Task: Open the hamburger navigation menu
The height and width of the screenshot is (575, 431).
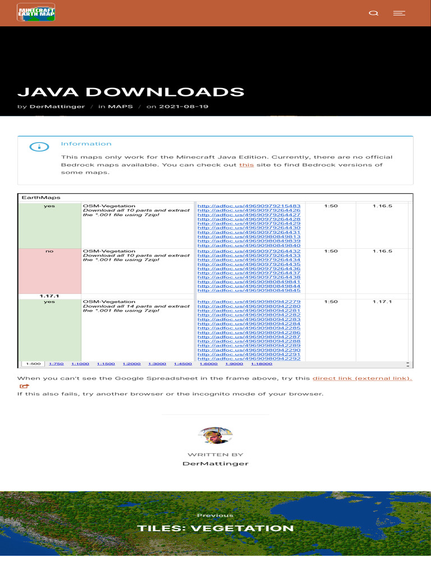Action: pos(399,13)
